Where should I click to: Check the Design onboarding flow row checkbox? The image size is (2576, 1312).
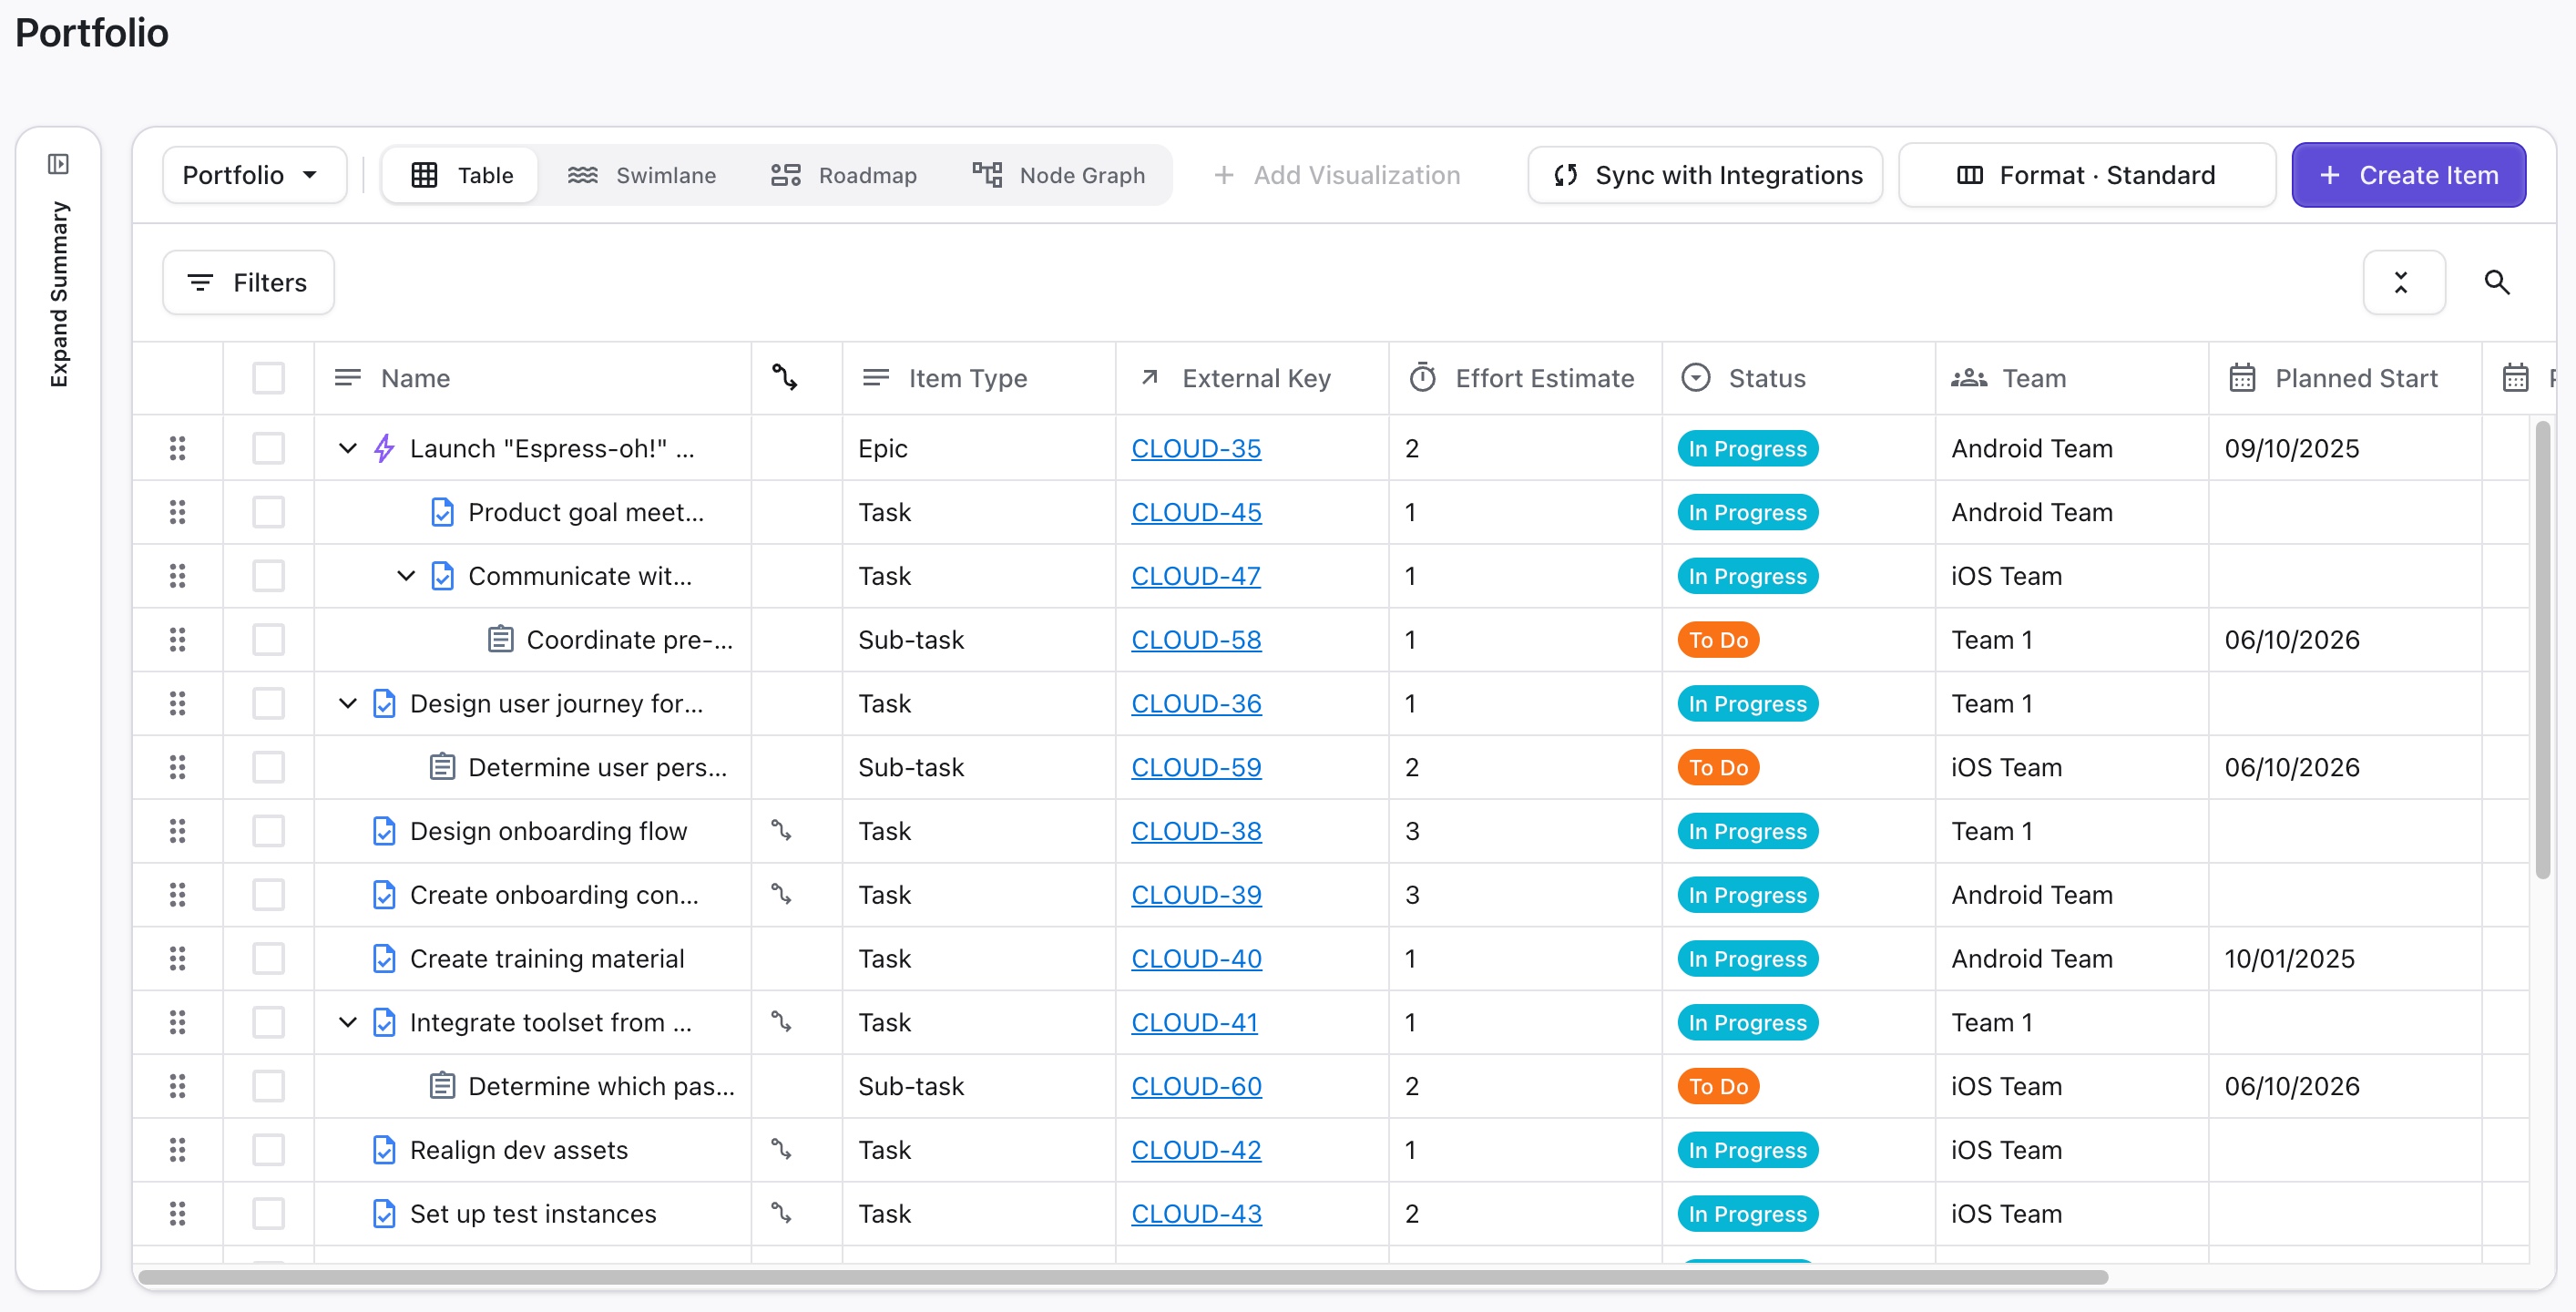point(268,830)
